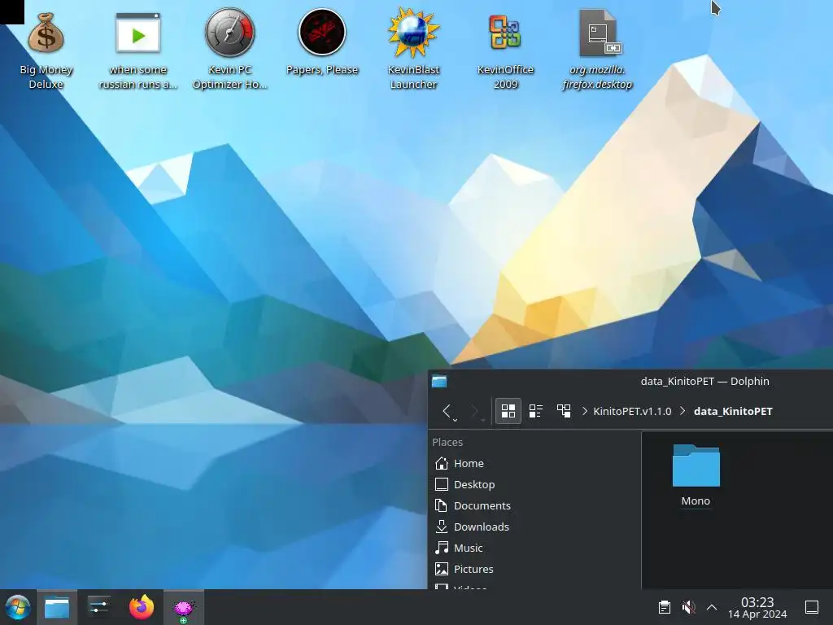The width and height of the screenshot is (833, 625).
Task: Go back in Dolphin navigation
Action: click(x=447, y=411)
